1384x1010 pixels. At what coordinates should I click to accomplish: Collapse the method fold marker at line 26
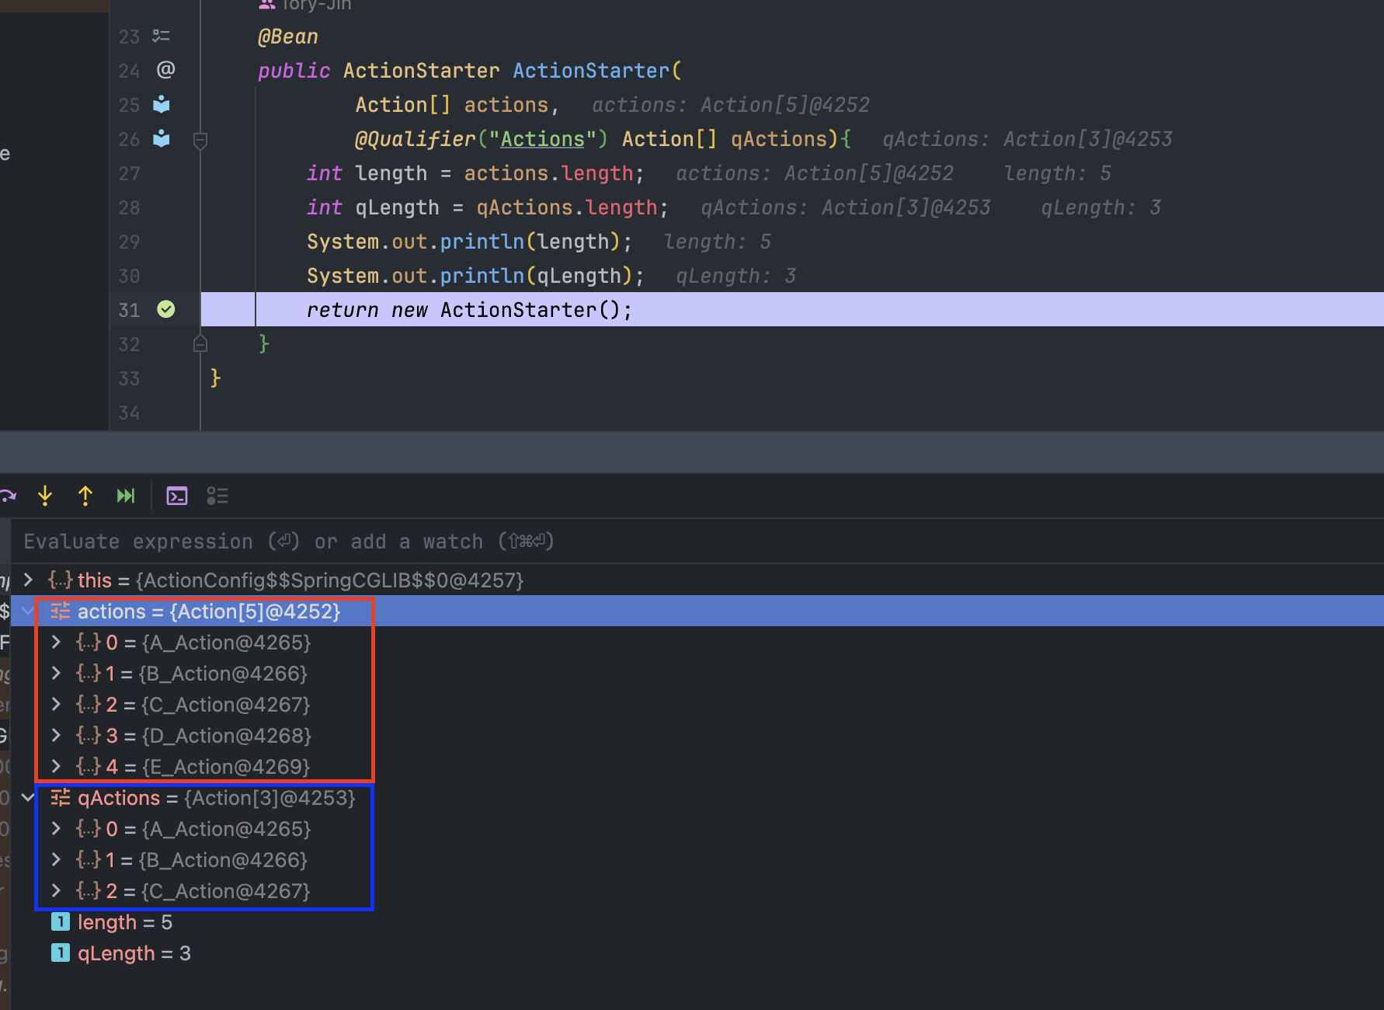click(x=200, y=141)
